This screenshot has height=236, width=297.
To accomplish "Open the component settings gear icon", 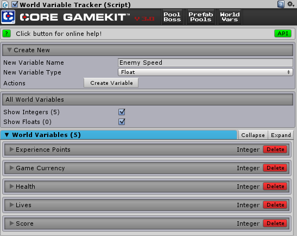I will [290, 4].
